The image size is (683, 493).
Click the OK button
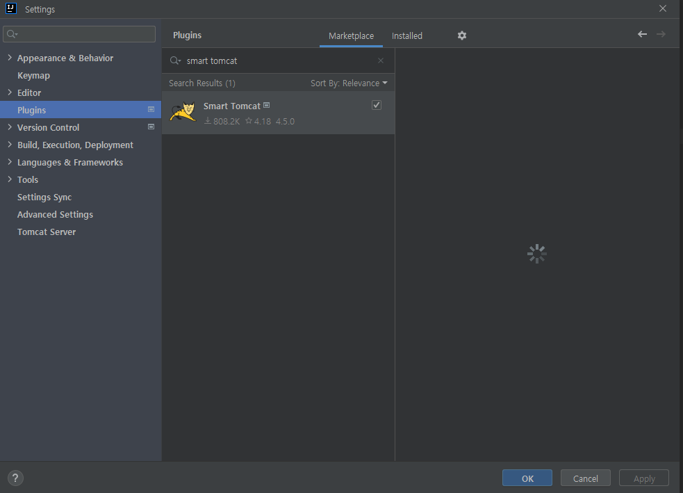(x=527, y=478)
